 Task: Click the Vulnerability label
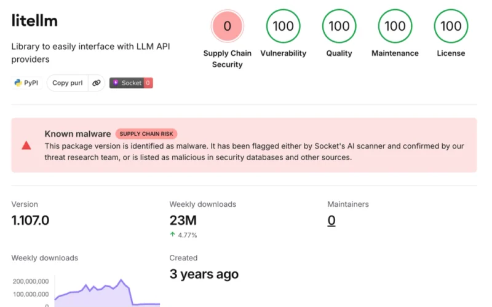(x=283, y=53)
